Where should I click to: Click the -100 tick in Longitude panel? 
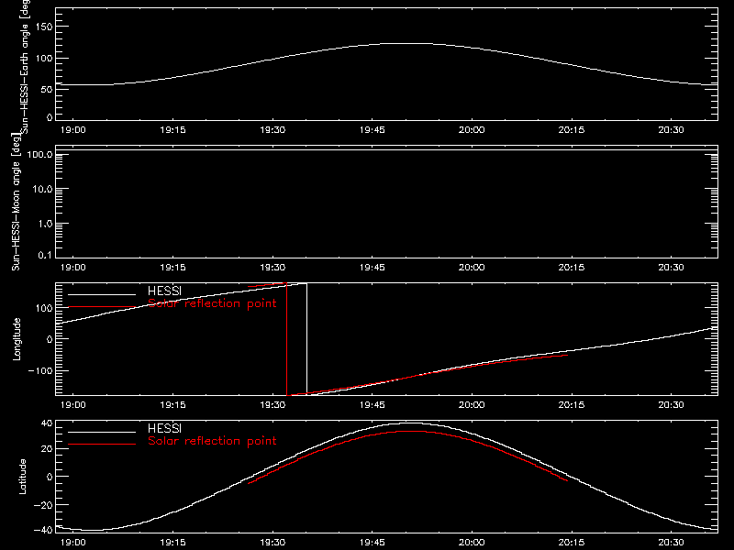pos(40,370)
